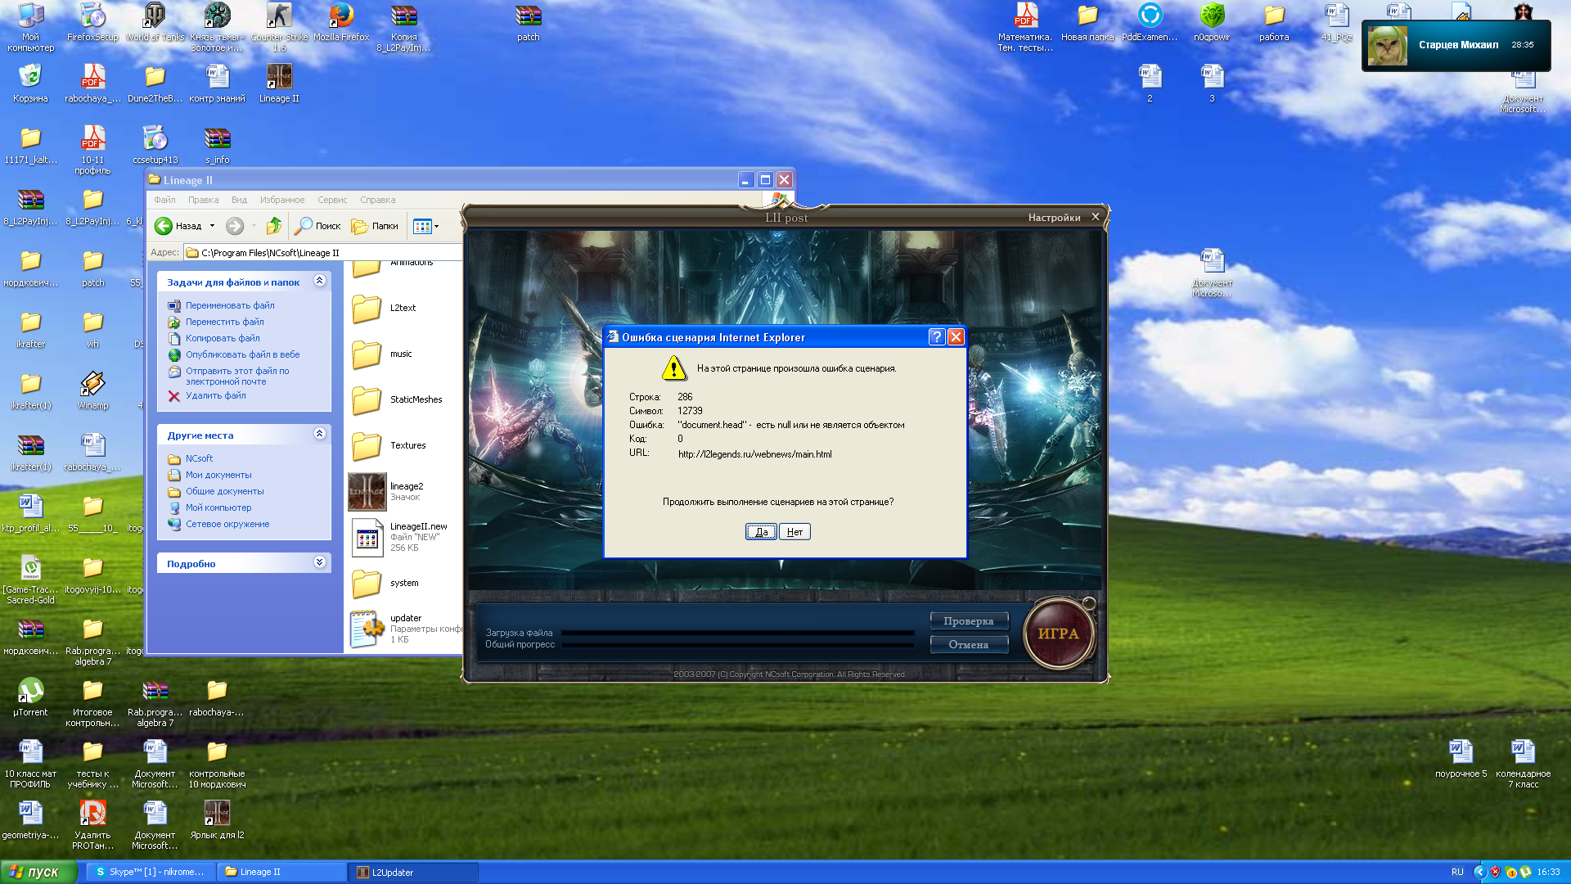This screenshot has height=884, width=1571.
Task: Click the Ярлык для l2 desktop shortcut
Action: 217,820
